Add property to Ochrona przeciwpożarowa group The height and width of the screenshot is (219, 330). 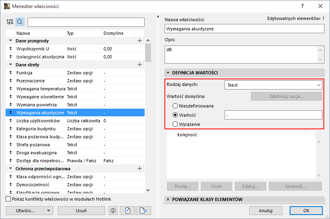coord(139,169)
